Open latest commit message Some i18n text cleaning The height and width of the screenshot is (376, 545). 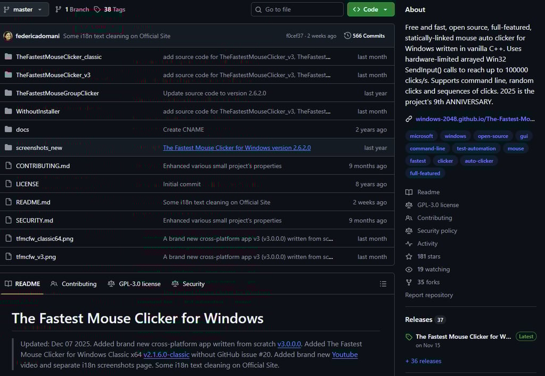pos(117,36)
